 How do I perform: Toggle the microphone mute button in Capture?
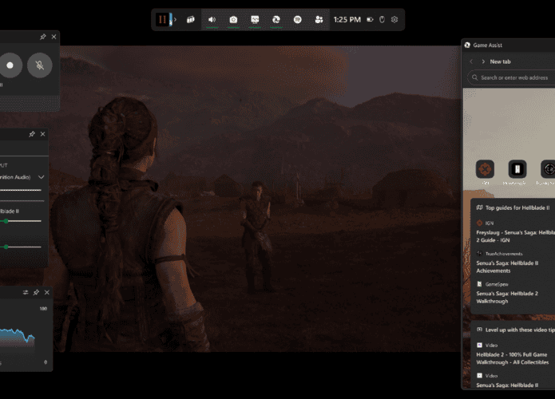40,65
